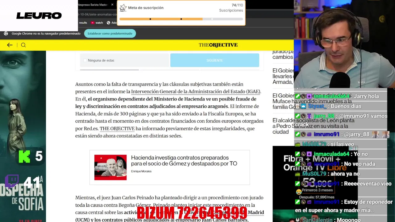Image resolution: width=395 pixels, height=222 pixels.
Task: Click the SIGUIENTE button
Action: click(214, 60)
